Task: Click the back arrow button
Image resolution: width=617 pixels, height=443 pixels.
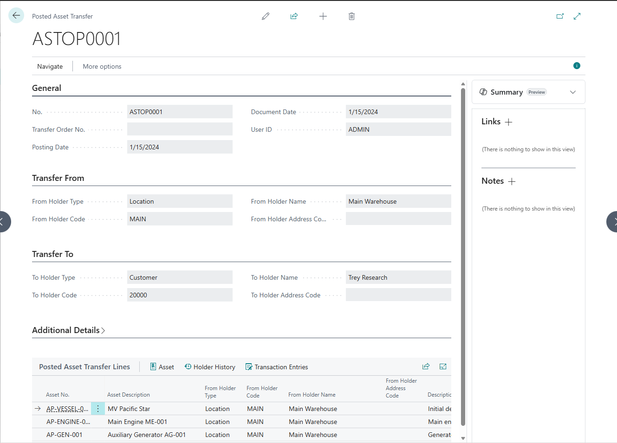Action: coord(16,16)
